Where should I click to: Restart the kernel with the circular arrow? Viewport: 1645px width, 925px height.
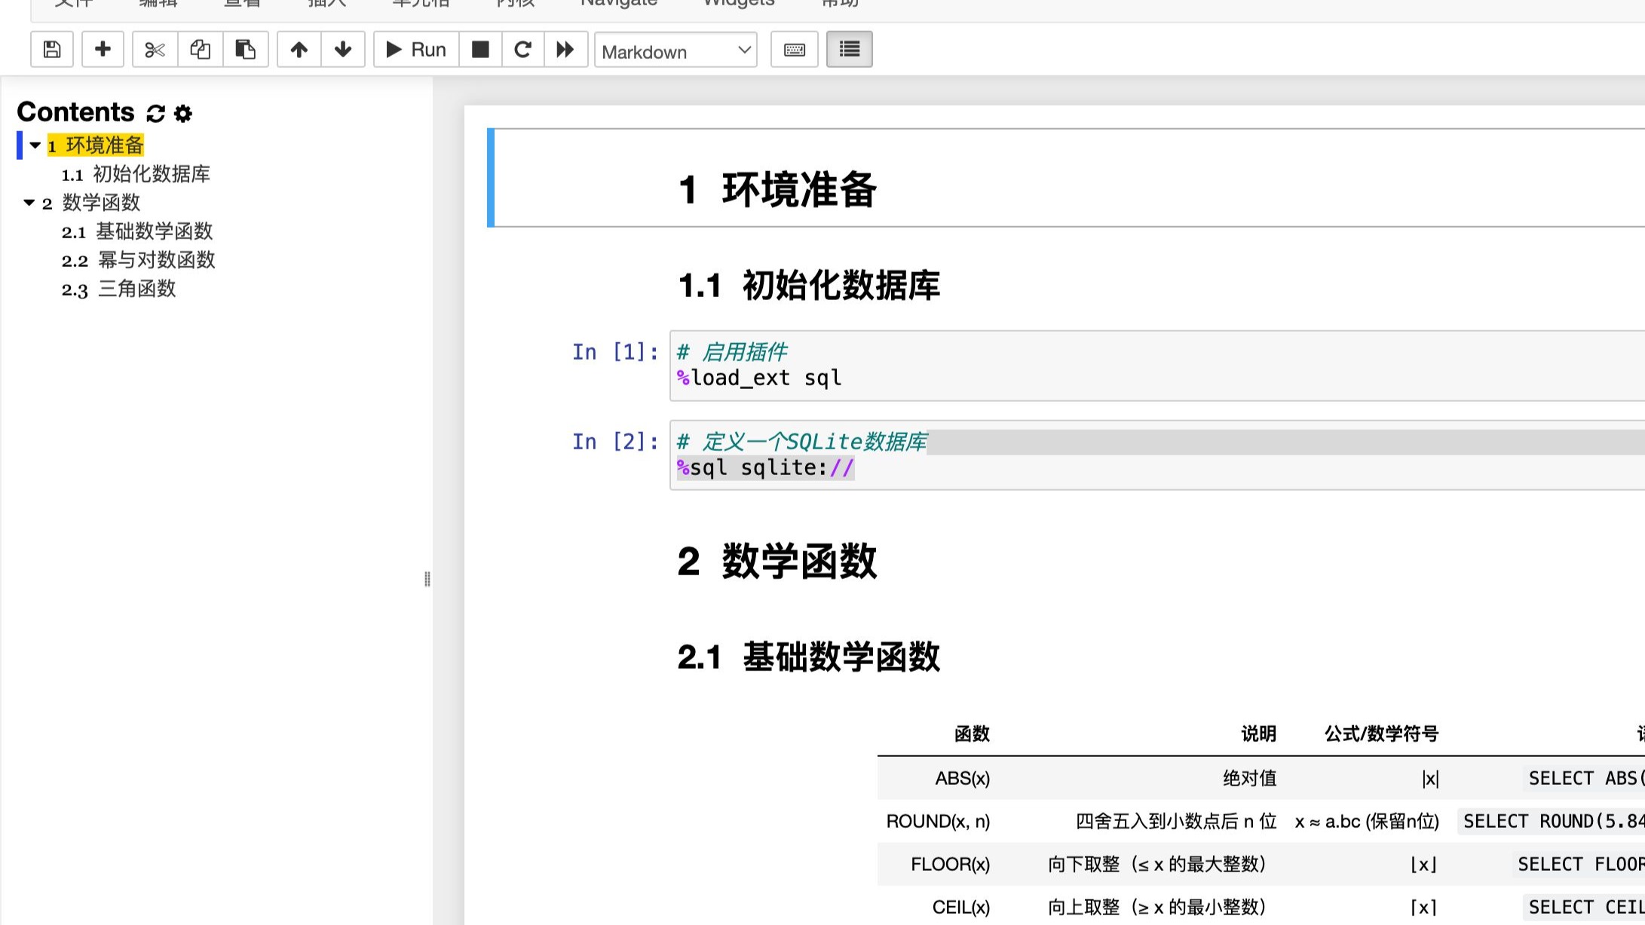pos(523,50)
